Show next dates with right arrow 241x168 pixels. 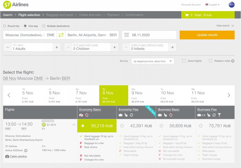229,95
